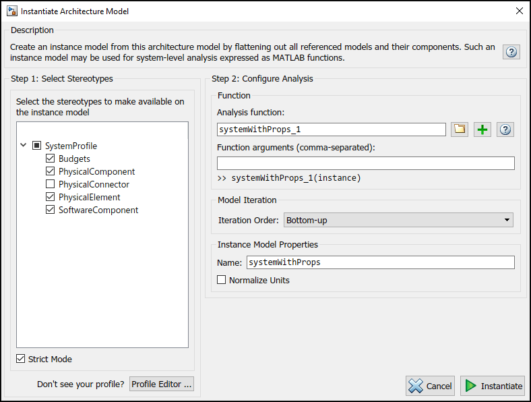Uncheck the Budgets stereotype
The image size is (531, 402).
(x=50, y=159)
